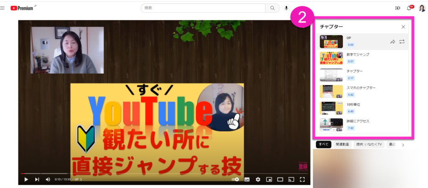
Task: Open the player settings gear
Action: pyautogui.click(x=258, y=179)
